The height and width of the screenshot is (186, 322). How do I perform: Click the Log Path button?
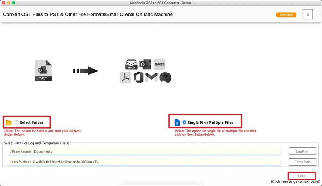coord(302,151)
